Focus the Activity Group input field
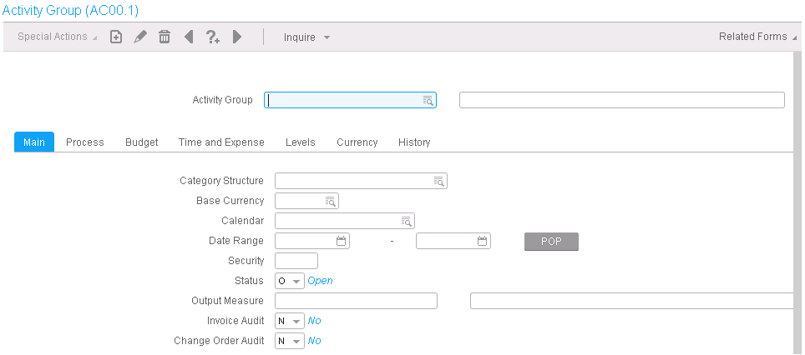 point(350,100)
